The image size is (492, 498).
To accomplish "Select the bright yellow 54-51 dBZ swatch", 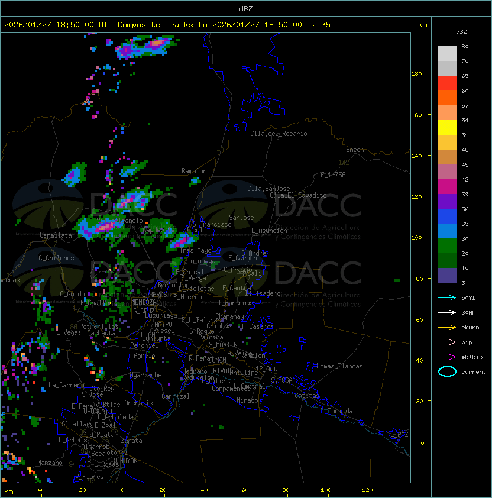I will click(447, 128).
